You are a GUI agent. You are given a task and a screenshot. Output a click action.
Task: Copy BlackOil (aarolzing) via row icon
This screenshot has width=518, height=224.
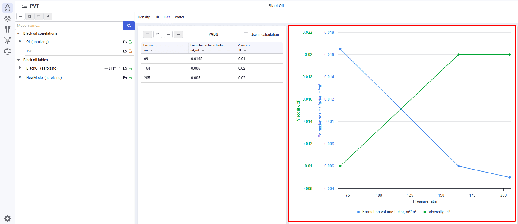[x=110, y=68]
